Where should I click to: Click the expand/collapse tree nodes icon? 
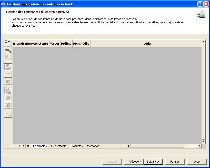click(x=8, y=57)
